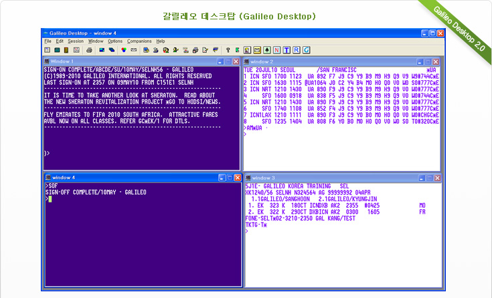Click the 'FONE-SELT*02-3210-2350' line
Viewport: 492px width, 298px height.
click(x=300, y=218)
